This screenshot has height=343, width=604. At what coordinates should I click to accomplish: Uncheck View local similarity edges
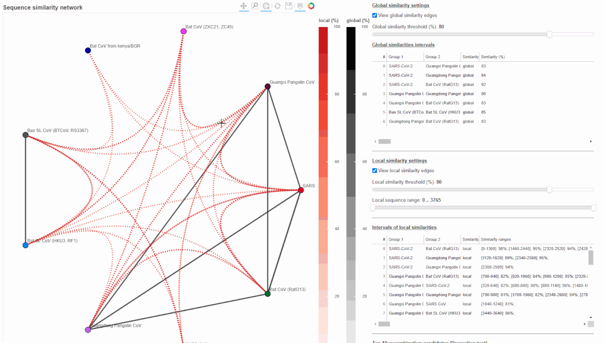[374, 171]
